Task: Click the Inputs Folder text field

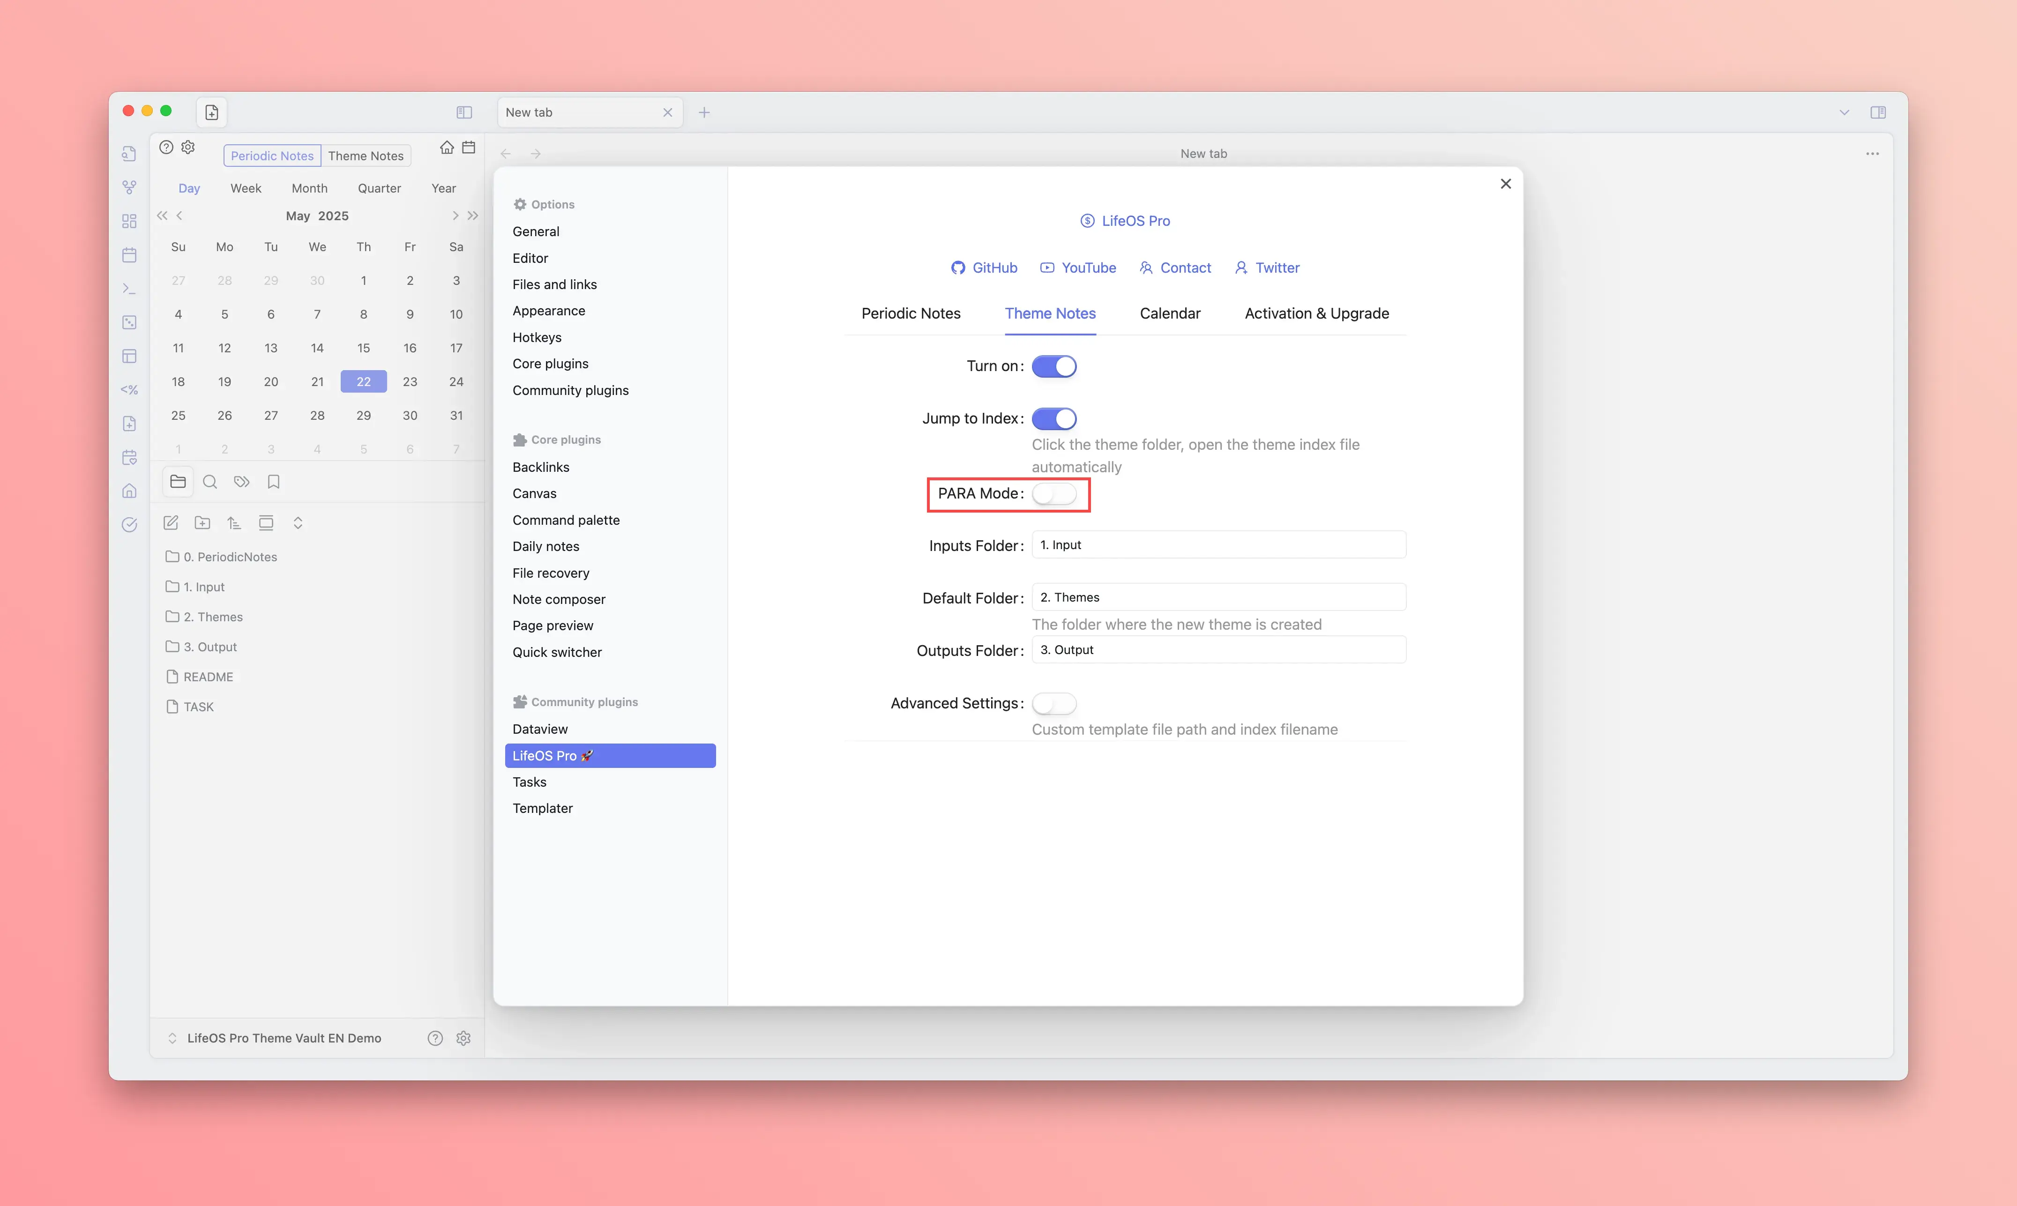Action: (1218, 545)
